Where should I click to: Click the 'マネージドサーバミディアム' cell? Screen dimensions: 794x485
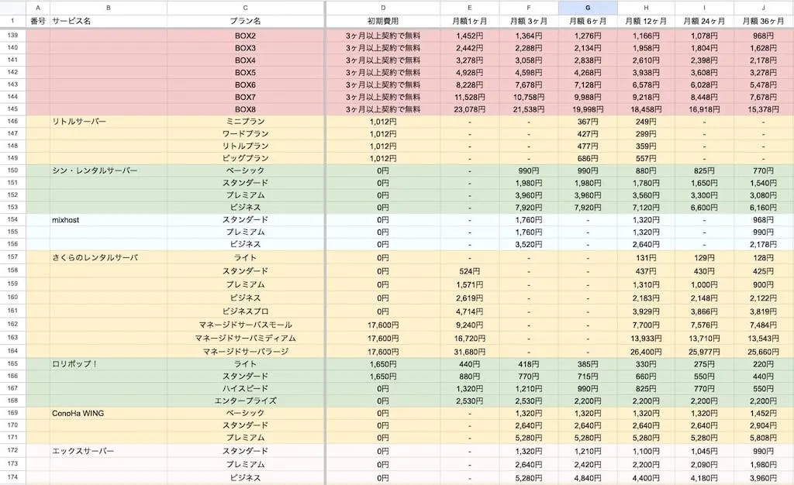[245, 338]
